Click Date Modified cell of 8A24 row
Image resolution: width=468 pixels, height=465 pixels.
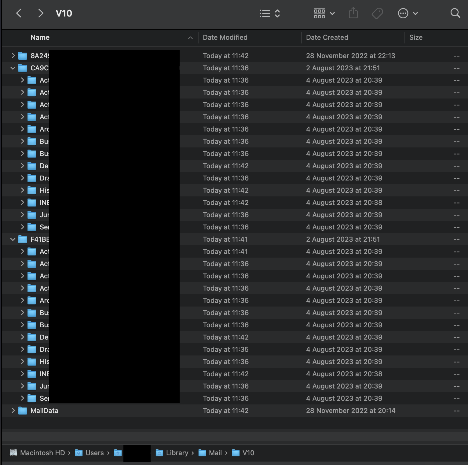tap(226, 56)
